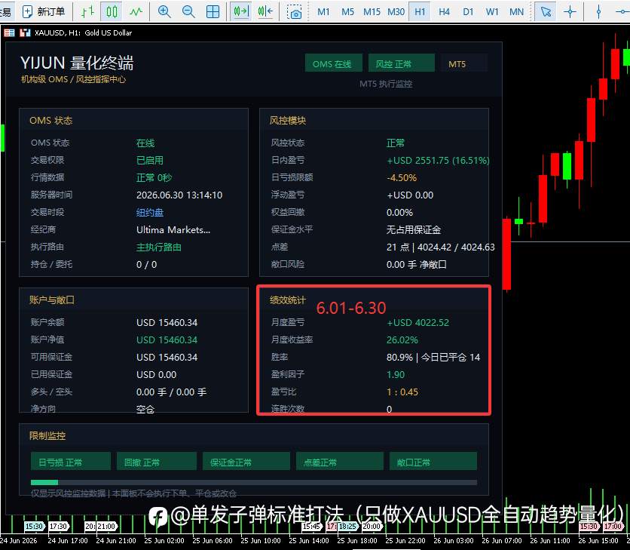Click the 点差正常 limit badge
Viewport: 630px width, 550px height.
coord(340,462)
